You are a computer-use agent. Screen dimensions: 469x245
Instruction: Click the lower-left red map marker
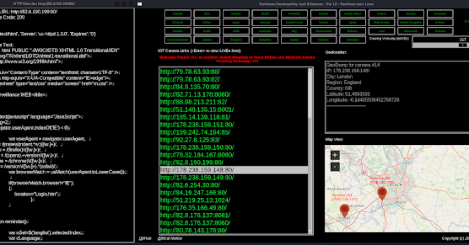tap(344, 210)
